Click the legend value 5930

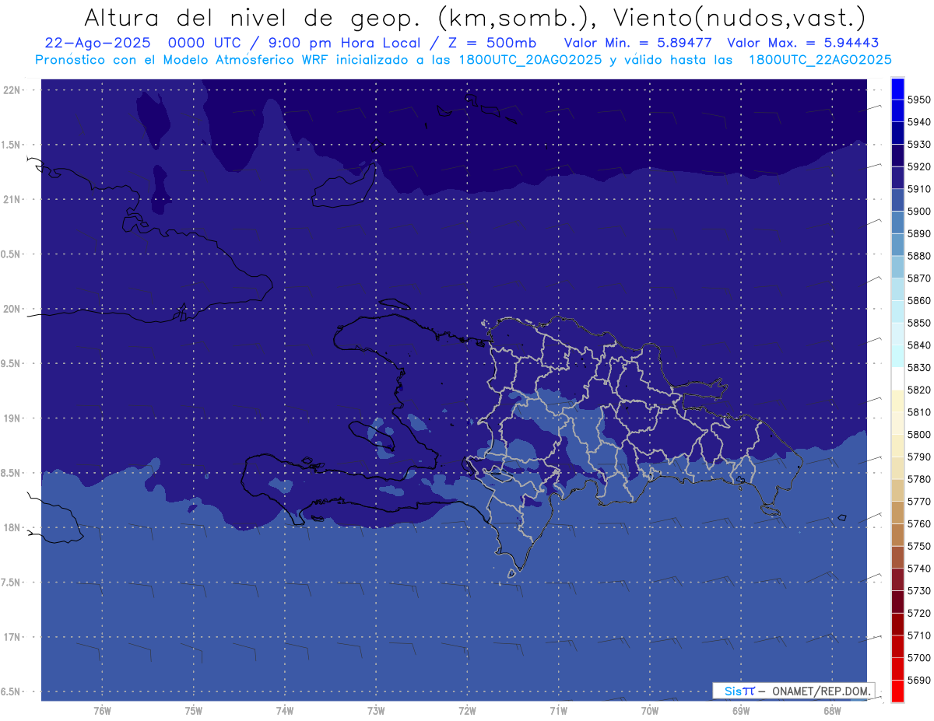pos(918,145)
